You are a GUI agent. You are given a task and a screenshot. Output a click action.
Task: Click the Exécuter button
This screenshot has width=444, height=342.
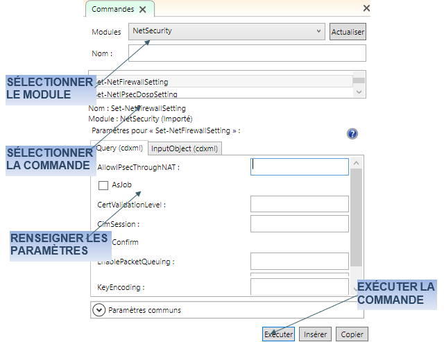pos(278,334)
